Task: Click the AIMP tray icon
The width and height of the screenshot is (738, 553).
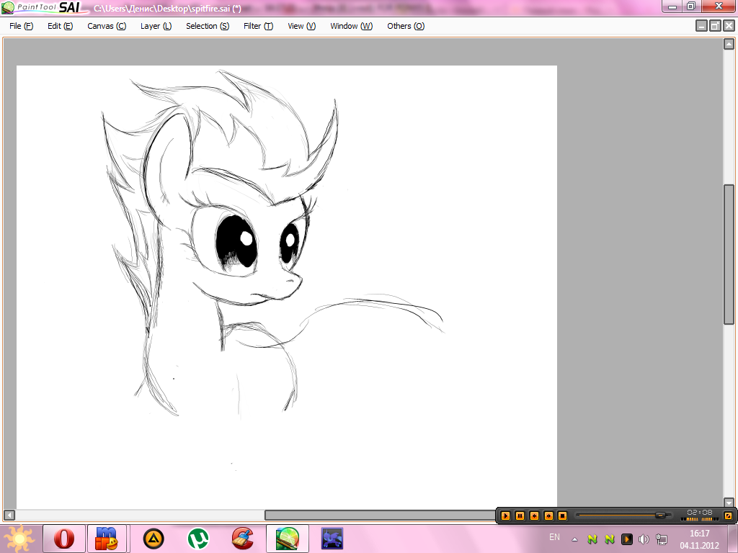Action: (626, 539)
